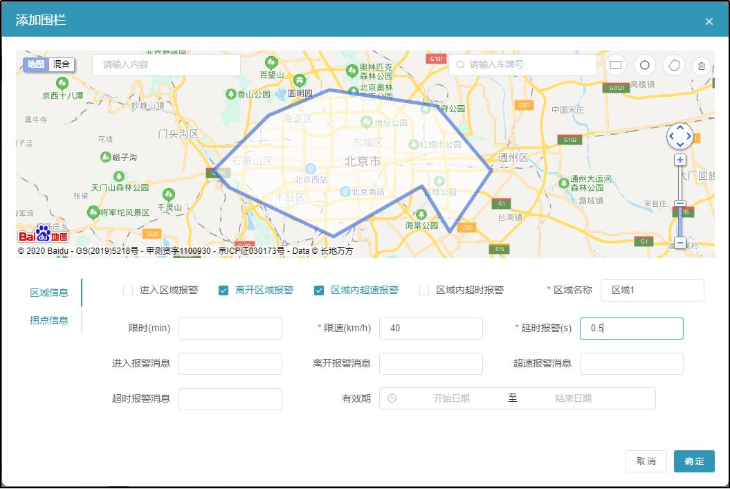Image resolution: width=730 pixels, height=489 pixels.
Task: Uncheck 离开区域报警 checkbox
Action: pos(223,290)
